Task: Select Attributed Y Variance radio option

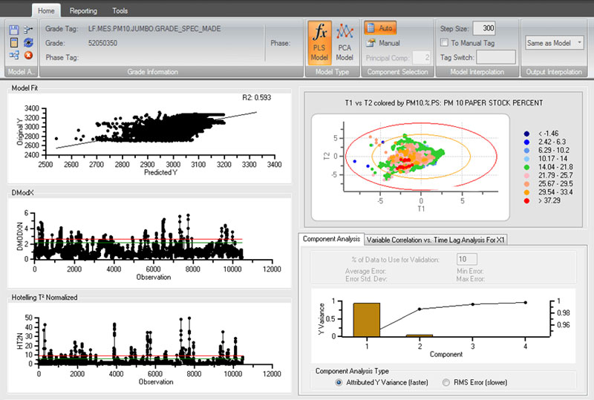Action: (339, 383)
